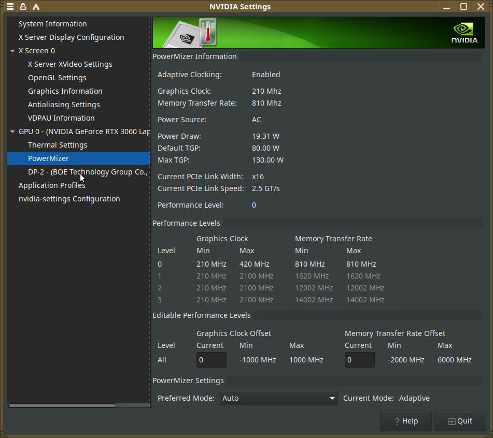Screen dimensions: 493x438
Task: Focus the Memory Transfer Rate Offset field
Action: (x=359, y=360)
